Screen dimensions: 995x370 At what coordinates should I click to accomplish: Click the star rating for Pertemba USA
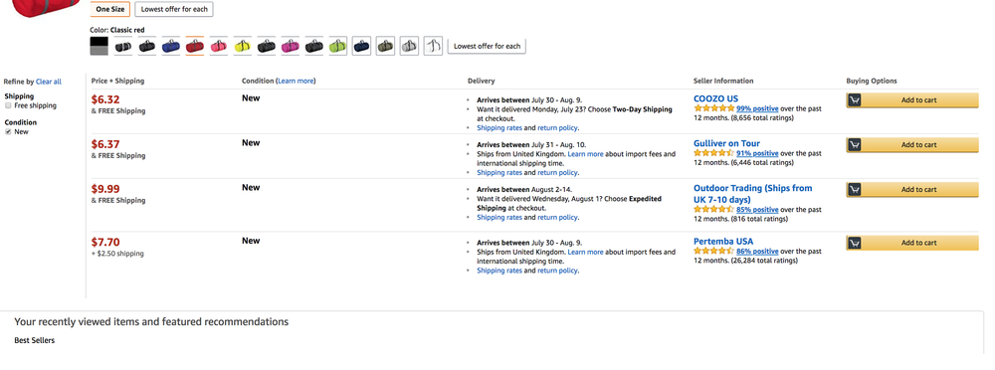[713, 252]
